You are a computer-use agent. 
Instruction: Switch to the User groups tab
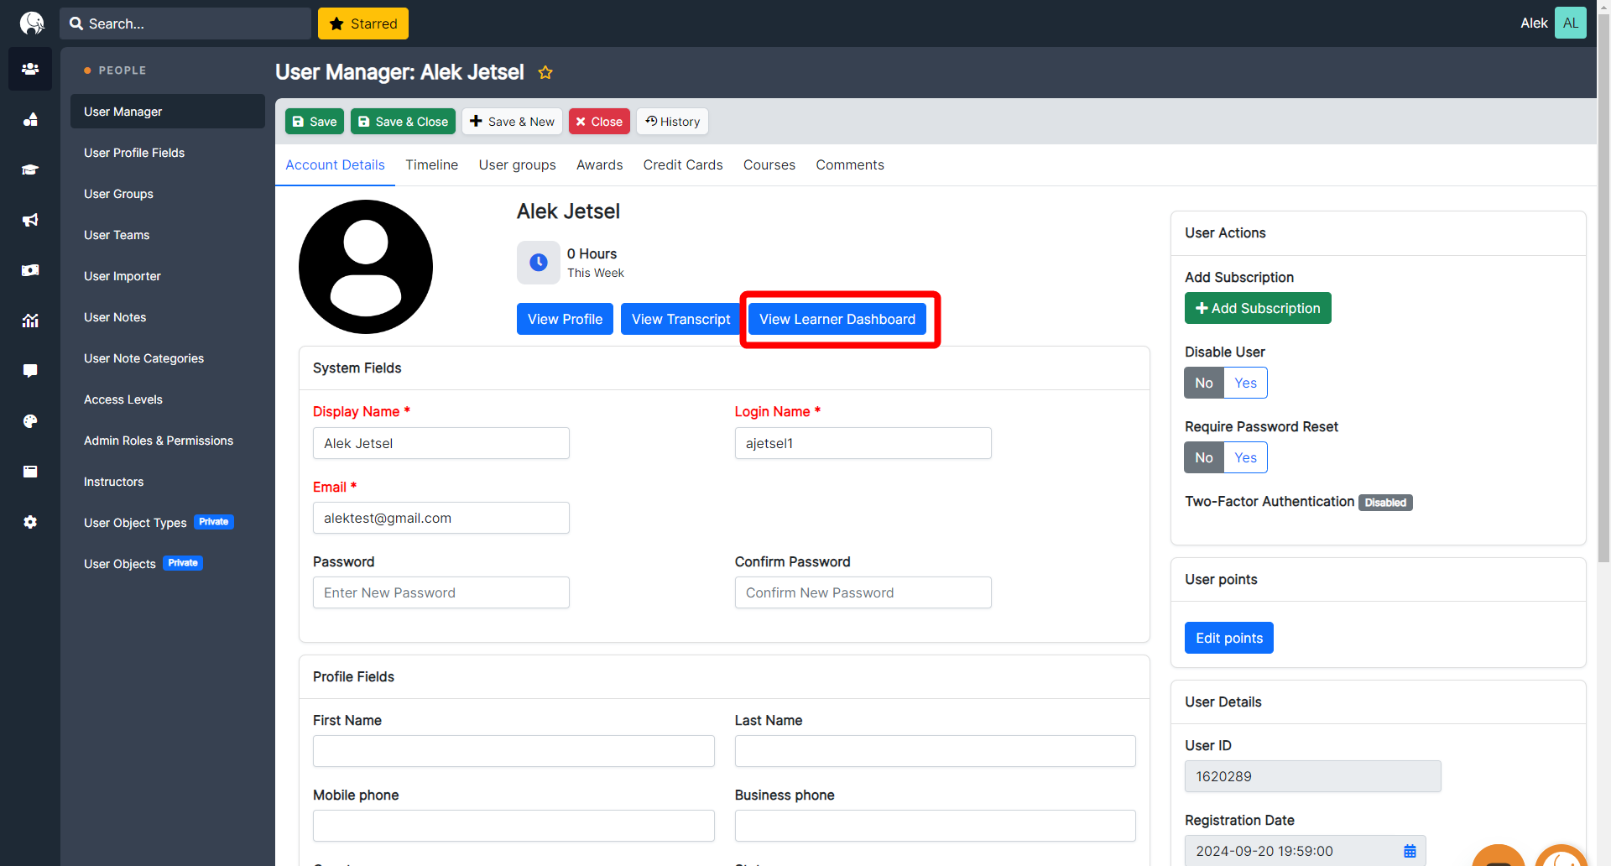point(518,164)
